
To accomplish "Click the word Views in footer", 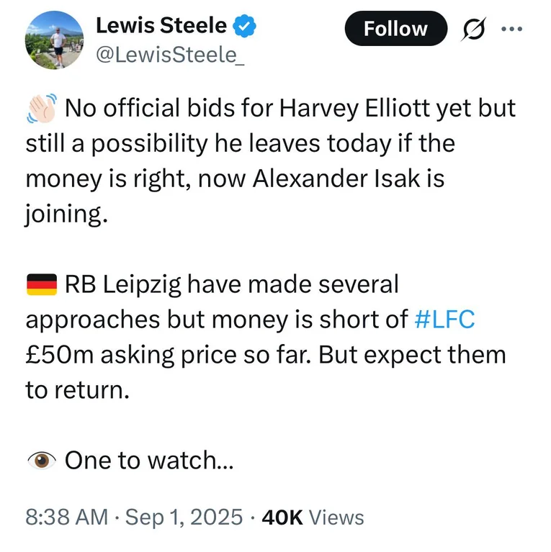I will (336, 517).
